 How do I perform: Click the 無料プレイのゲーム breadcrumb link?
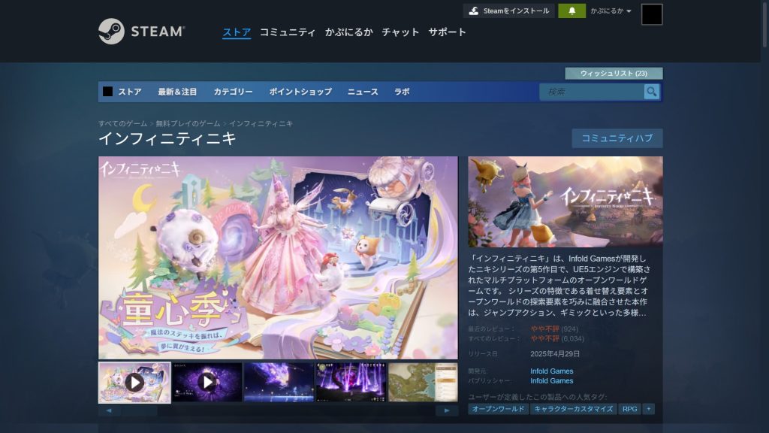pyautogui.click(x=188, y=124)
